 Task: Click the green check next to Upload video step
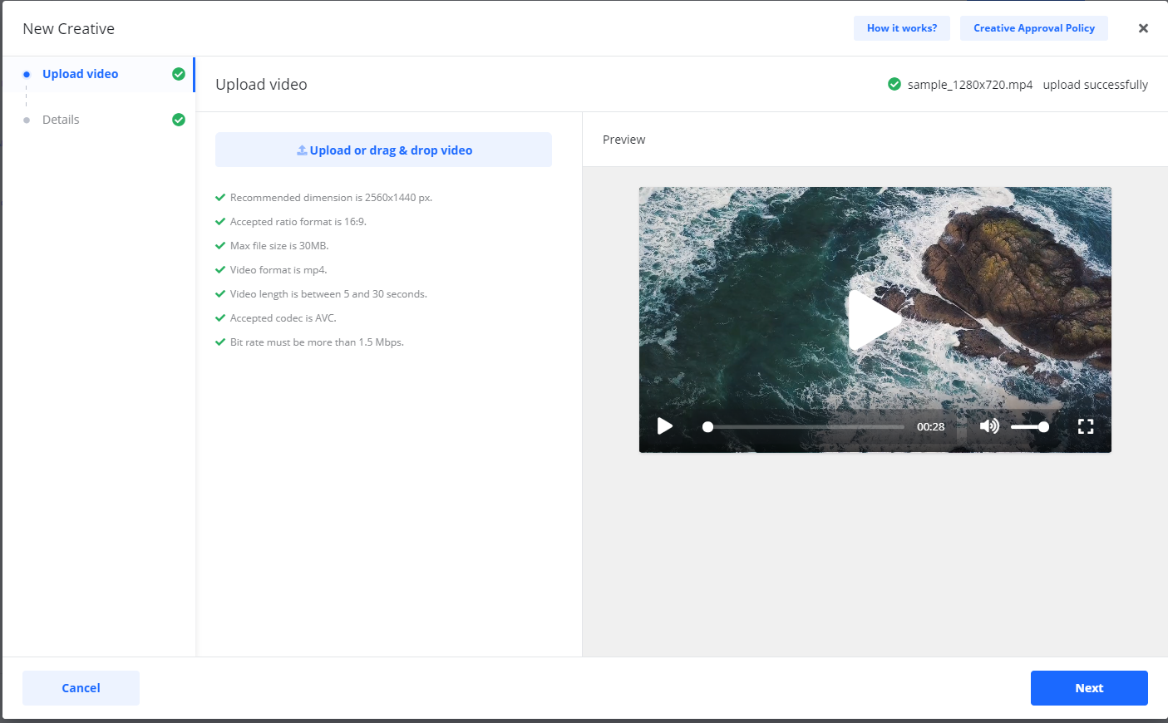178,74
